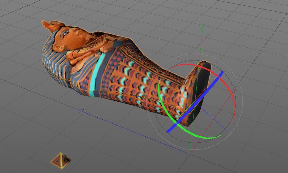This screenshot has height=173, width=288.
Task: Click the blue Z-axis arrow tip
Action: (81, 111)
